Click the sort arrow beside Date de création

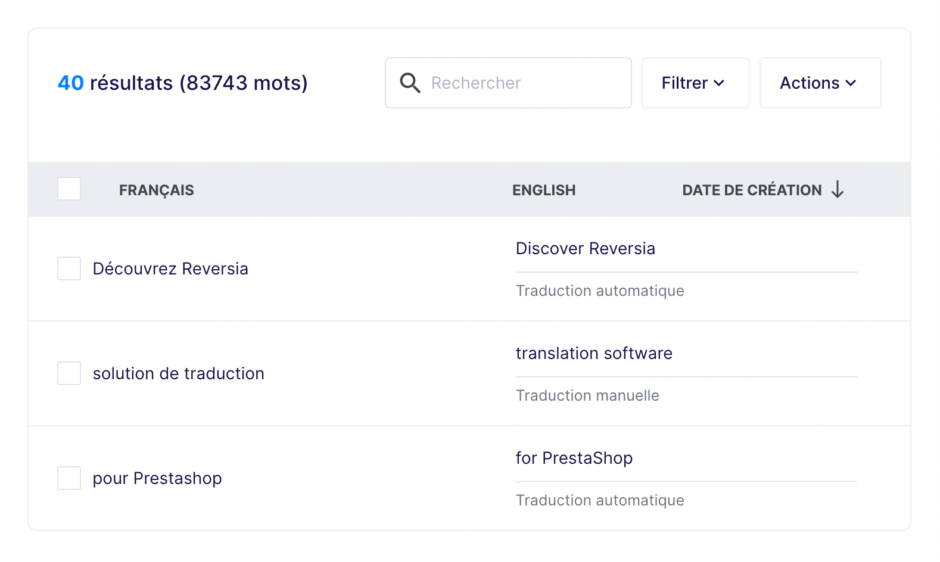point(838,190)
